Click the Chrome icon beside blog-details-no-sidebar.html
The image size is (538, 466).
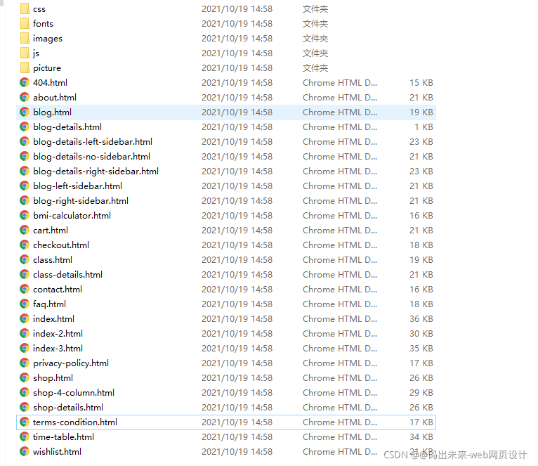25,156
